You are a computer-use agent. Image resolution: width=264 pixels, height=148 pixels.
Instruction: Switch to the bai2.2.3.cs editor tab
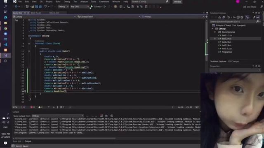(x=54, y=13)
